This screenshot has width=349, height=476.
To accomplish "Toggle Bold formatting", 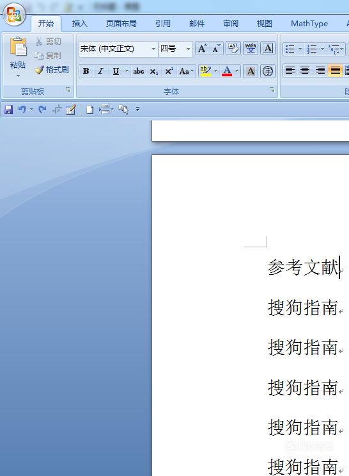I will coord(86,71).
